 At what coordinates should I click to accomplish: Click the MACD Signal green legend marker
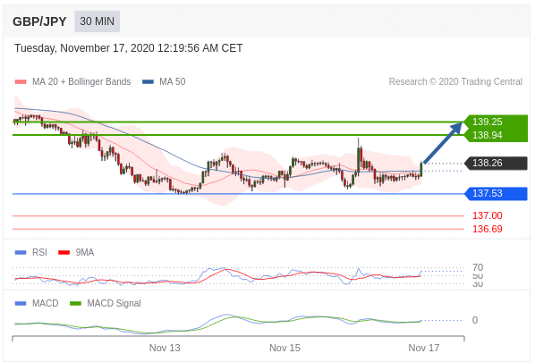click(75, 303)
